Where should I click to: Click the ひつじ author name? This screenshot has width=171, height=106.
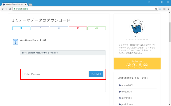(137, 37)
